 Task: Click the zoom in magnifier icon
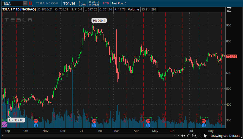[x=194, y=136]
